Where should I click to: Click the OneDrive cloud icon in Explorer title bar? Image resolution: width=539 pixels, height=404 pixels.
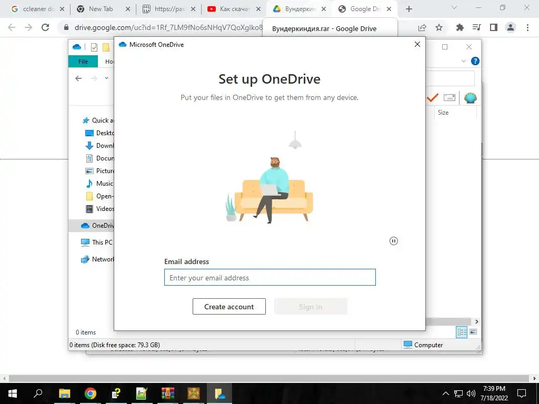coord(77,47)
